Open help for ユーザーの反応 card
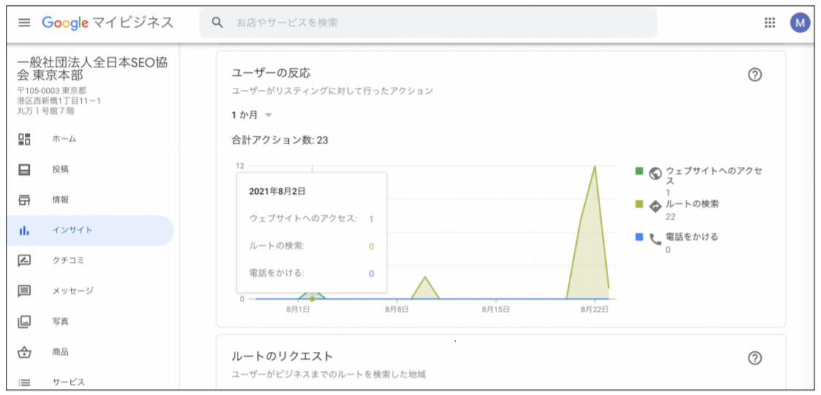Viewport: 821px width, 395px height. (x=754, y=75)
